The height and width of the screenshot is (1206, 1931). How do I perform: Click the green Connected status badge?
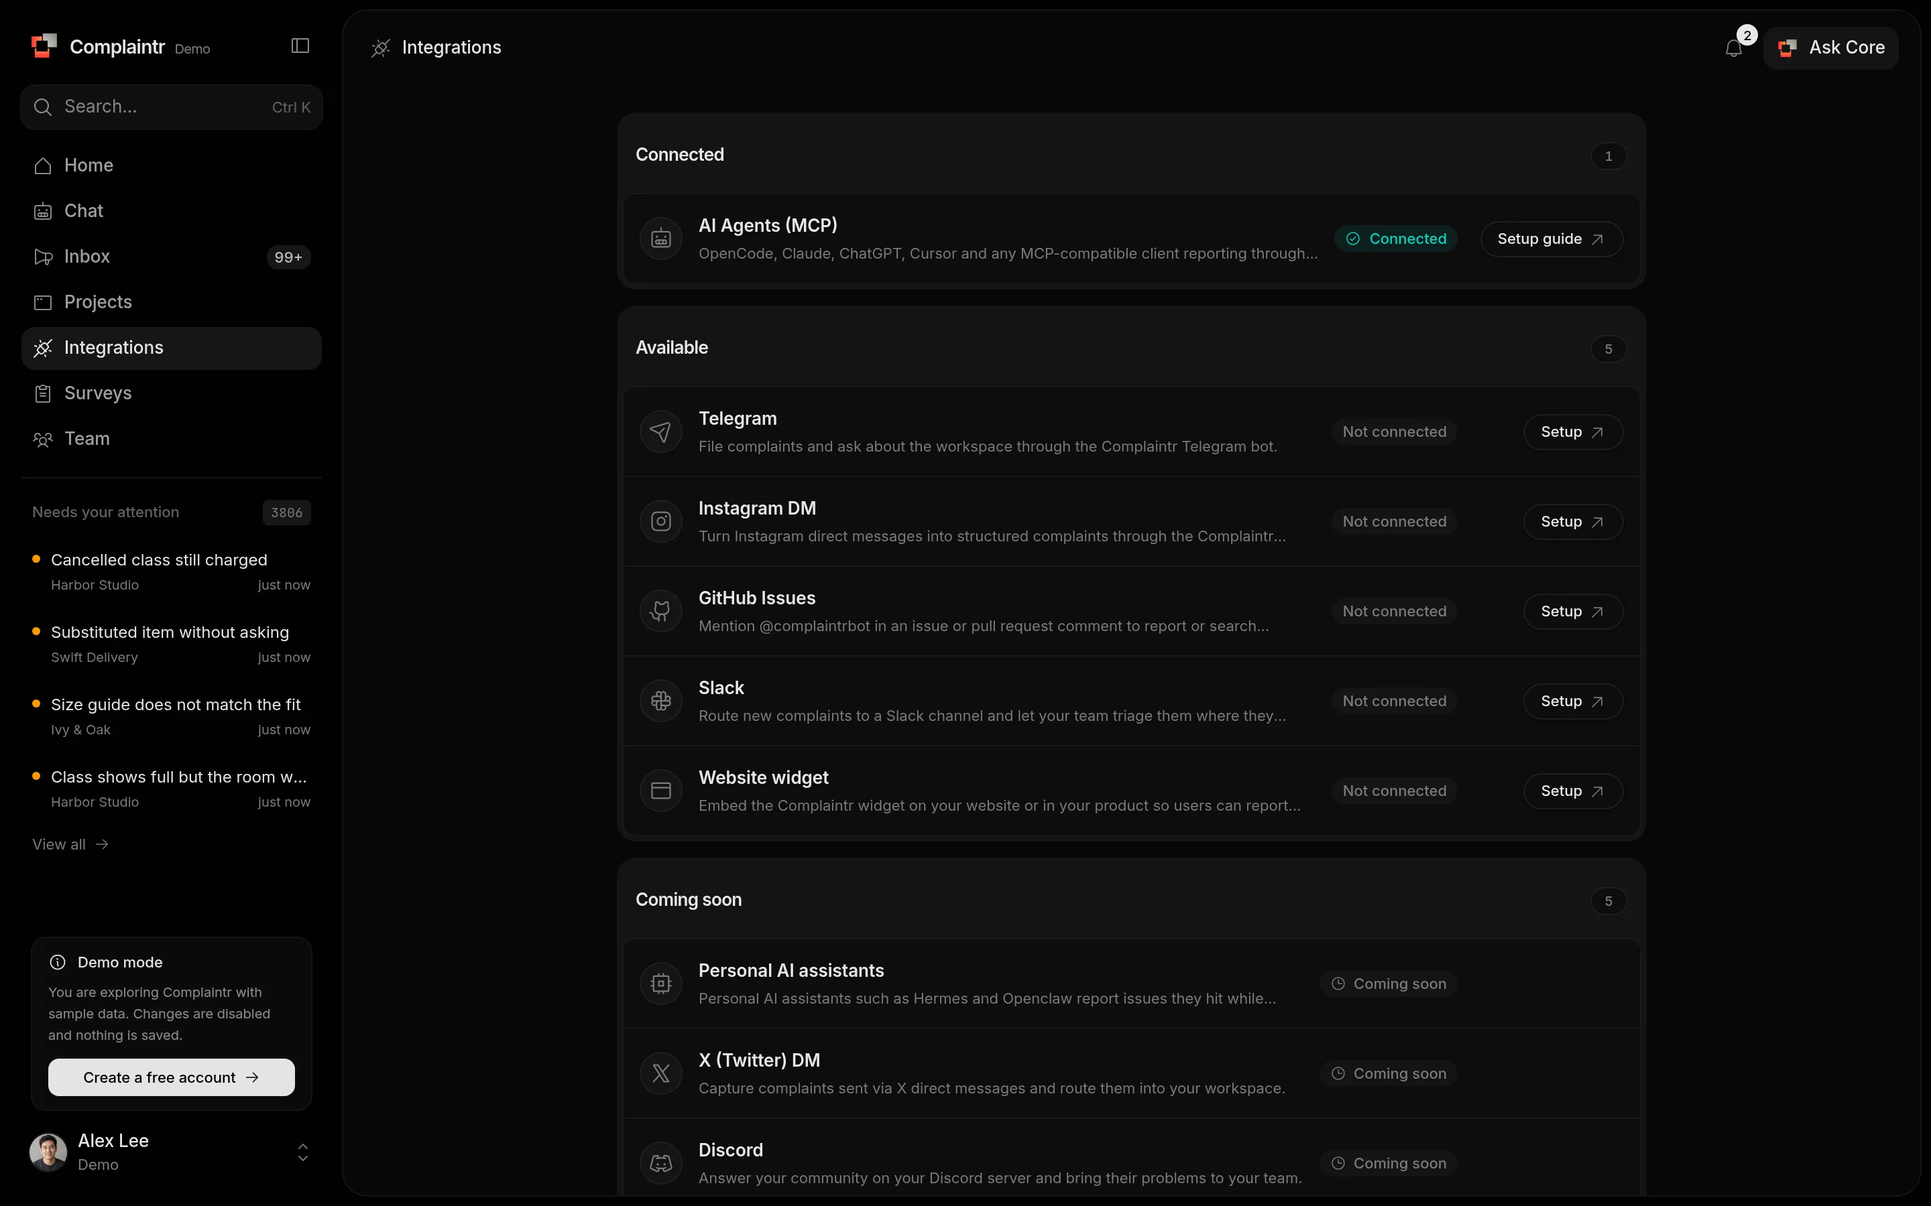pyautogui.click(x=1395, y=239)
